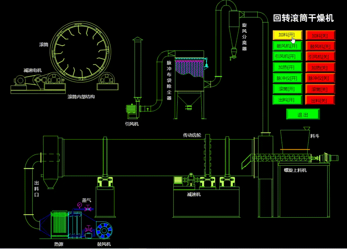Stop the blower via 鼓风机[关]
This screenshot has width=347, height=249.
coord(321,46)
